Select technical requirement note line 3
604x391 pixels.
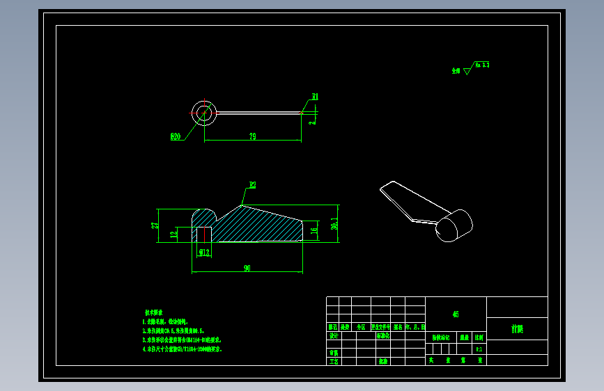pos(182,340)
